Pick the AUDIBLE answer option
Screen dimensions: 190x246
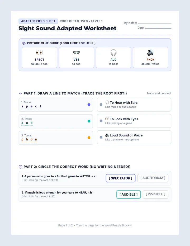[129, 195]
